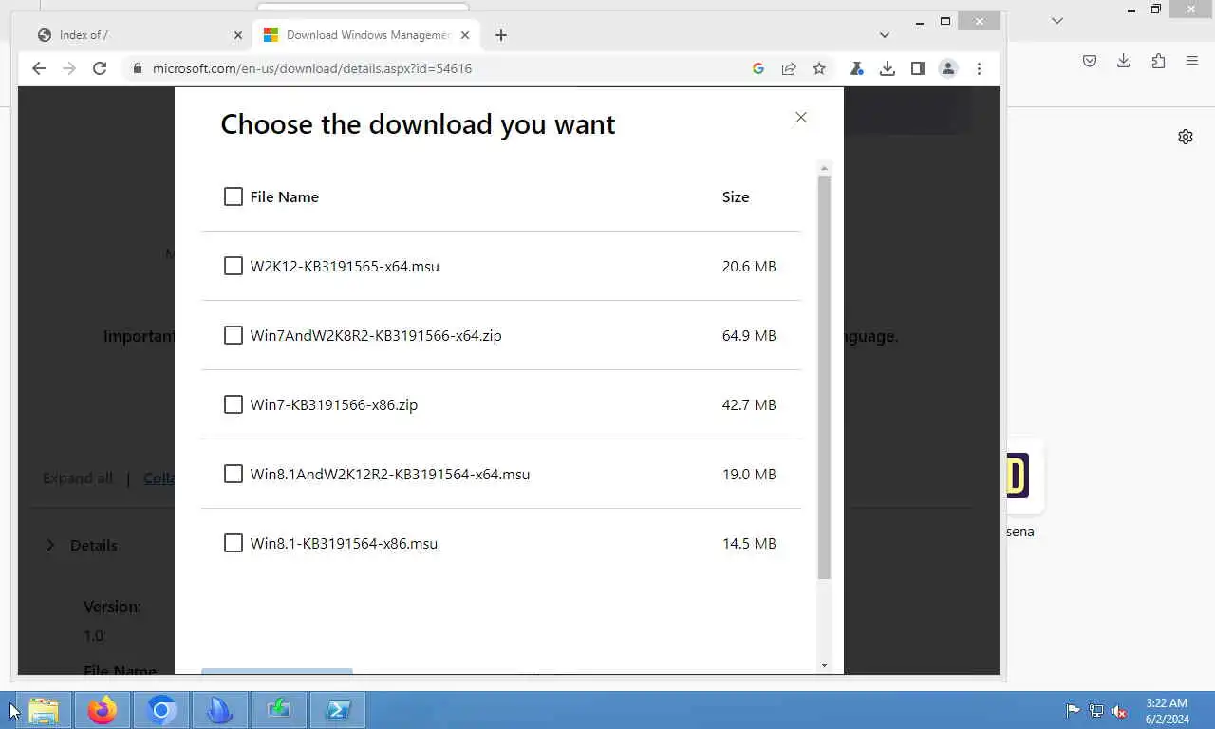The width and height of the screenshot is (1215, 729).
Task: Check the File Name select-all checkbox
Action: 234,196
